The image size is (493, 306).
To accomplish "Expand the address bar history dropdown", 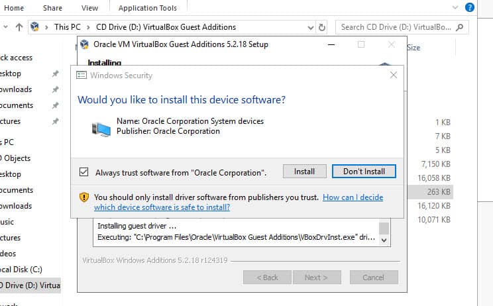I will (311, 28).
